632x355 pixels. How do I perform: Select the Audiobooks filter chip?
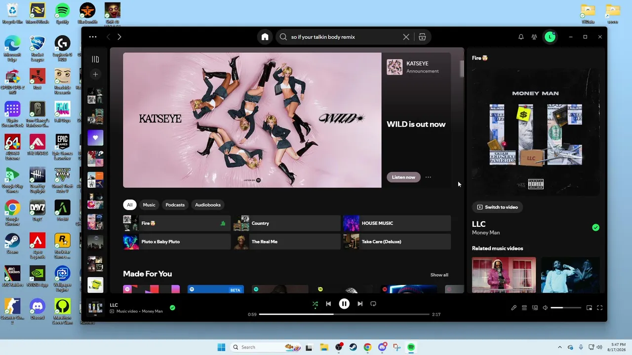coord(208,205)
